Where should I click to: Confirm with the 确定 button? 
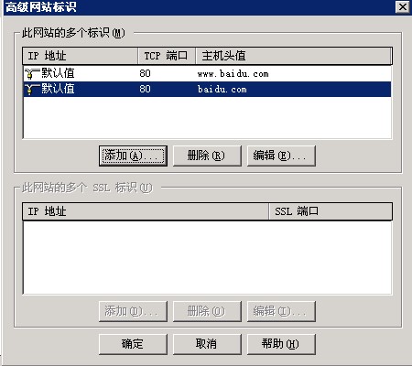133,344
